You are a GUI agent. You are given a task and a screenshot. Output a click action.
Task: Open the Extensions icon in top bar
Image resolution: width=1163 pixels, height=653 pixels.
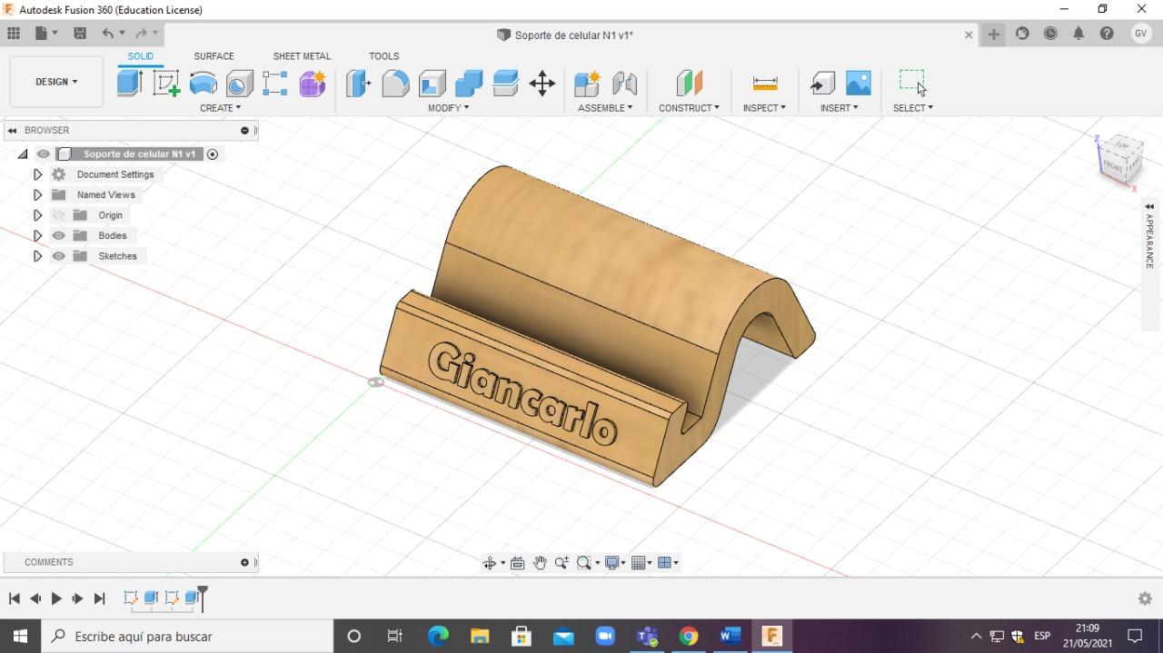pos(1022,34)
